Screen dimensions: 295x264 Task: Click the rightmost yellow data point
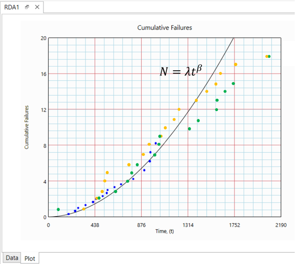pos(266,56)
